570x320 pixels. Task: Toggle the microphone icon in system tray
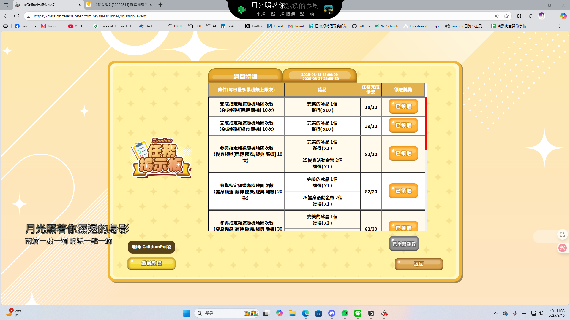pyautogui.click(x=515, y=313)
